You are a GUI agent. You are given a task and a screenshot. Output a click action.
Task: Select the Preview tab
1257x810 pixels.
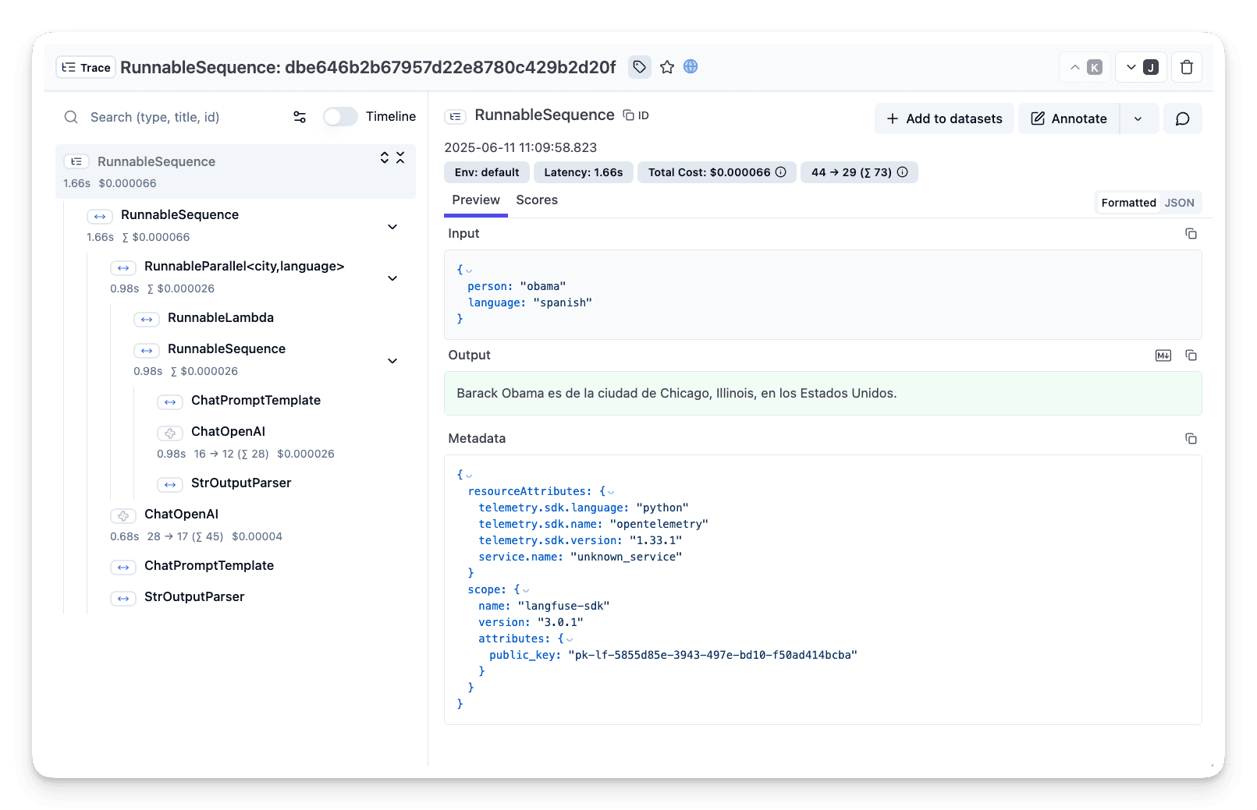[x=476, y=200]
